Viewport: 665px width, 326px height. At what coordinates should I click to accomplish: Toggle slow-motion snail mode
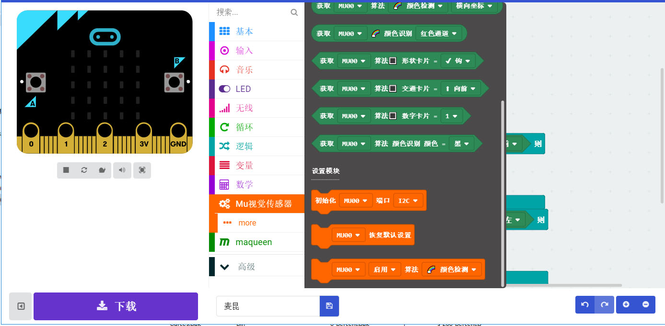(x=102, y=170)
